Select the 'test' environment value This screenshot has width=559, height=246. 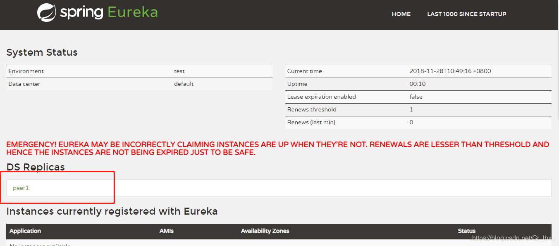179,71
